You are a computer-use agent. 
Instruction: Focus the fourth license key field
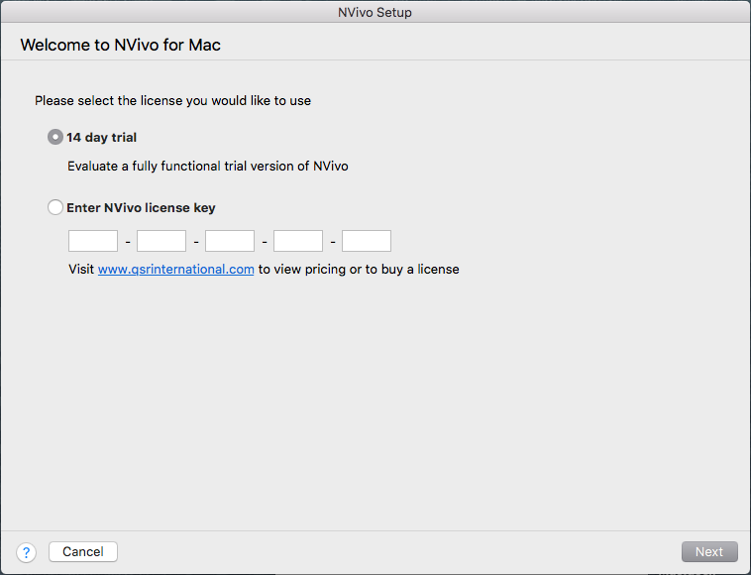tap(298, 241)
